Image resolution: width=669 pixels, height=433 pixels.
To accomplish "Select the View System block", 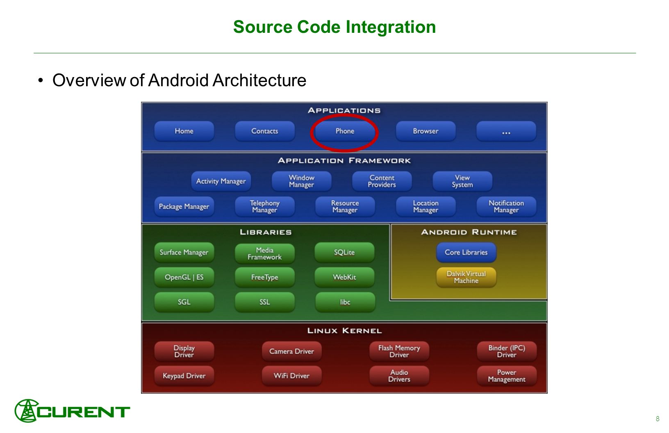I will (x=462, y=181).
